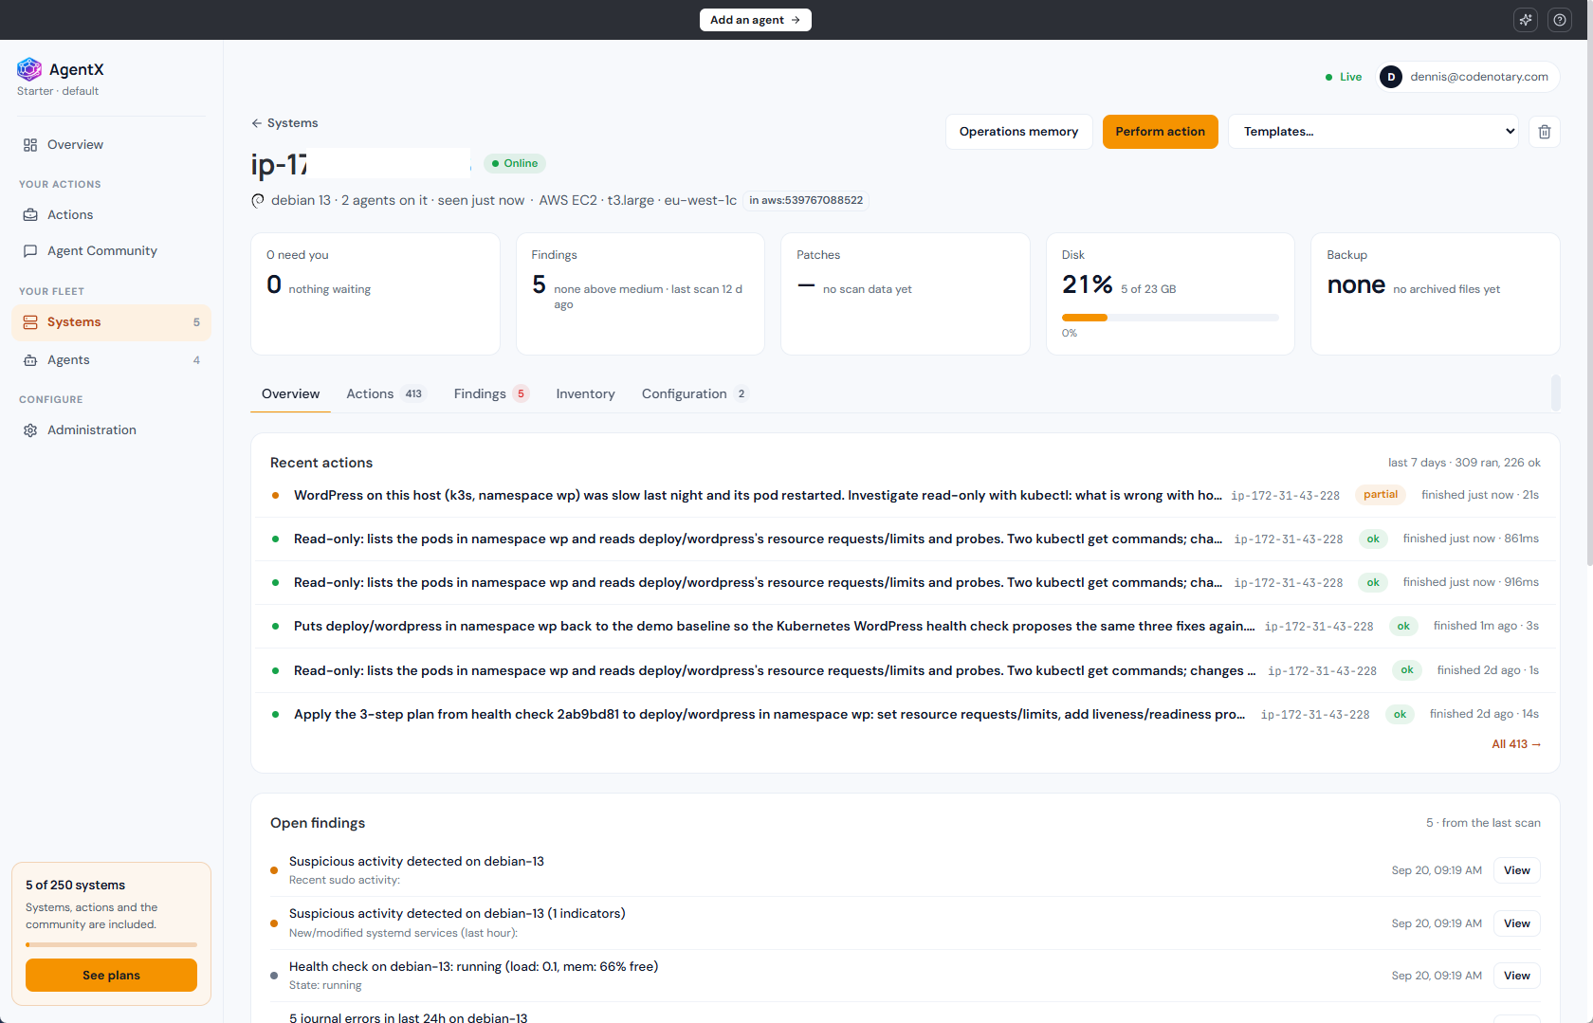The width and height of the screenshot is (1593, 1023).
Task: Open the 'Puts deploy/wordpress' baseline action
Action: coord(905,626)
